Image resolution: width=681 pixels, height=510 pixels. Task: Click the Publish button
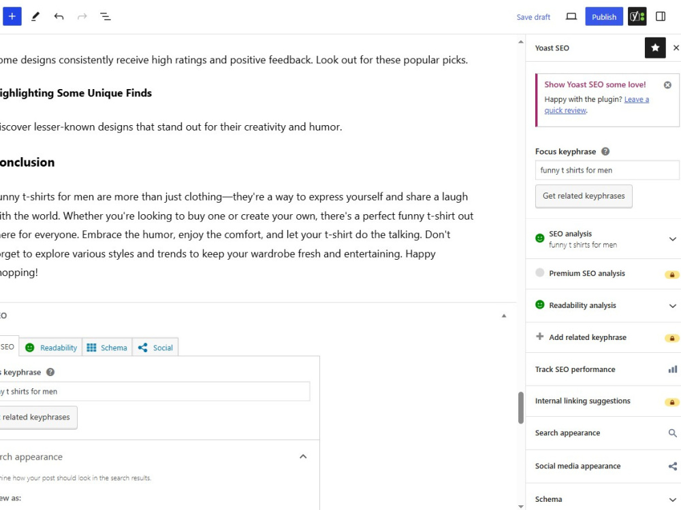603,16
